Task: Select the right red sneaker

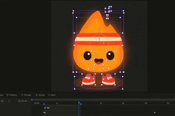Action: (x=108, y=79)
